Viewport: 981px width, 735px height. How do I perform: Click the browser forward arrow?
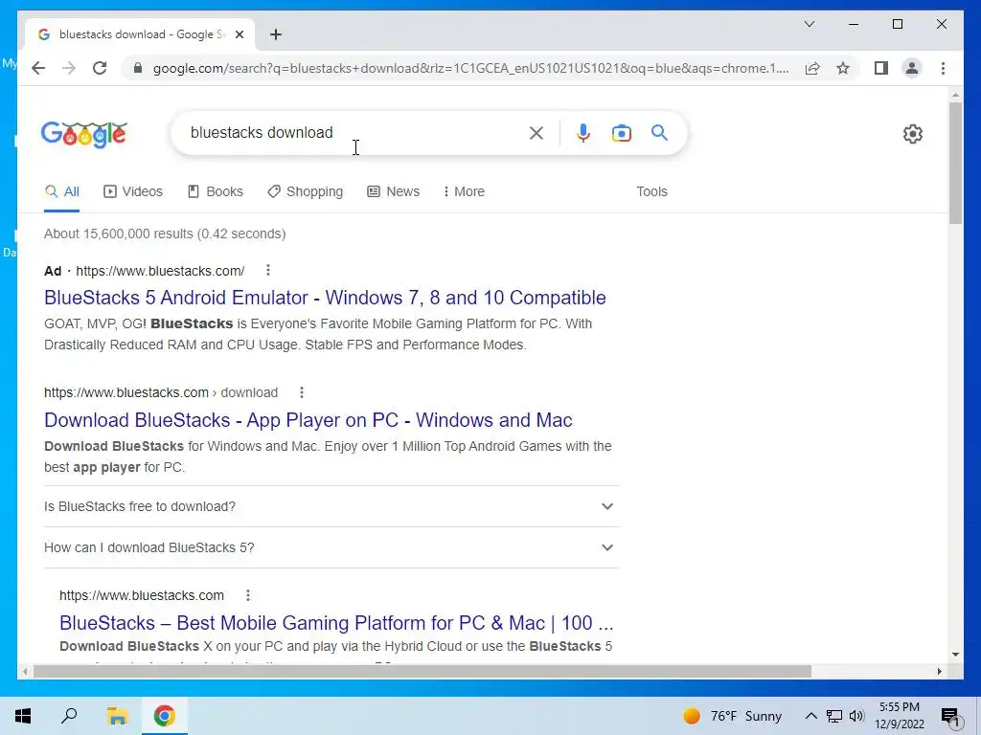[69, 68]
